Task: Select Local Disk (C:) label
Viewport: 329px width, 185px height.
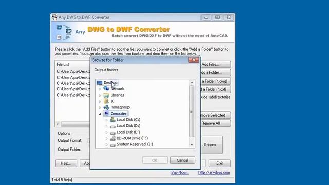Action: coord(129,120)
